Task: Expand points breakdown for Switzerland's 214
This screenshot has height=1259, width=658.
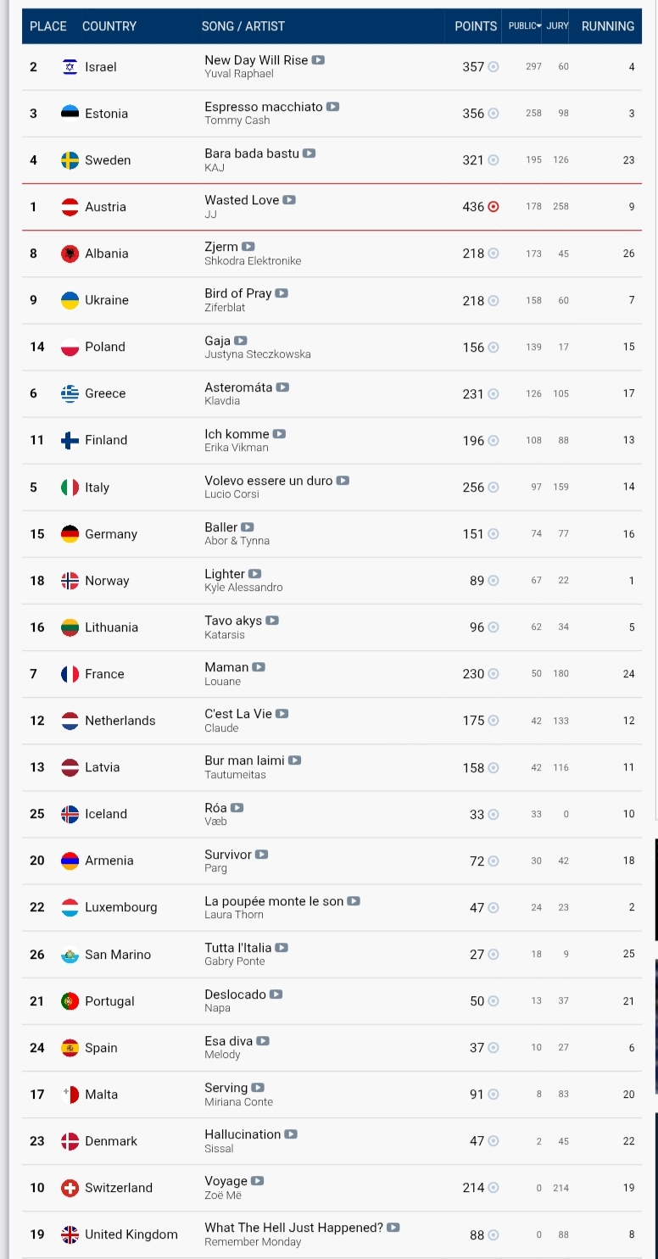Action: [x=493, y=1188]
